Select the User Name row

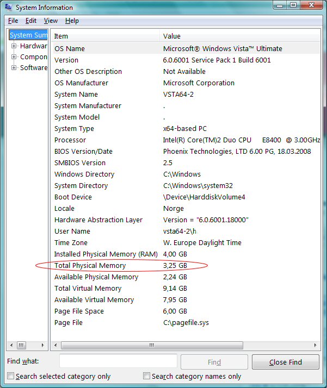[186, 231]
